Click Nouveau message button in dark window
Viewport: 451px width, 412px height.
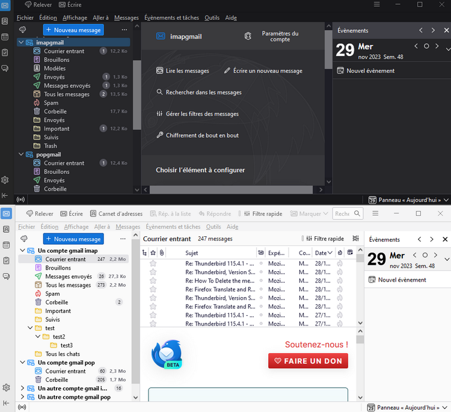tap(73, 30)
